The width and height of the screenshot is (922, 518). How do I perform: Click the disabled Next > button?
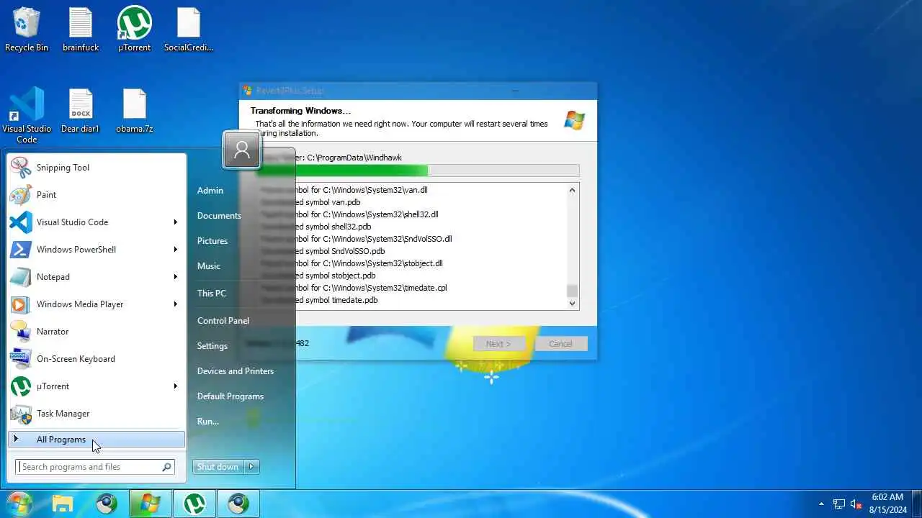click(x=499, y=344)
